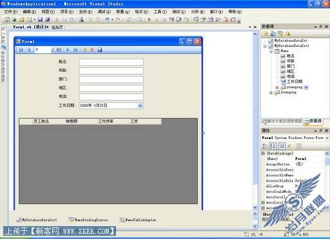The image size is (330, 239).
Task: Click the Paste icon in the toolbar
Action: 72,20
